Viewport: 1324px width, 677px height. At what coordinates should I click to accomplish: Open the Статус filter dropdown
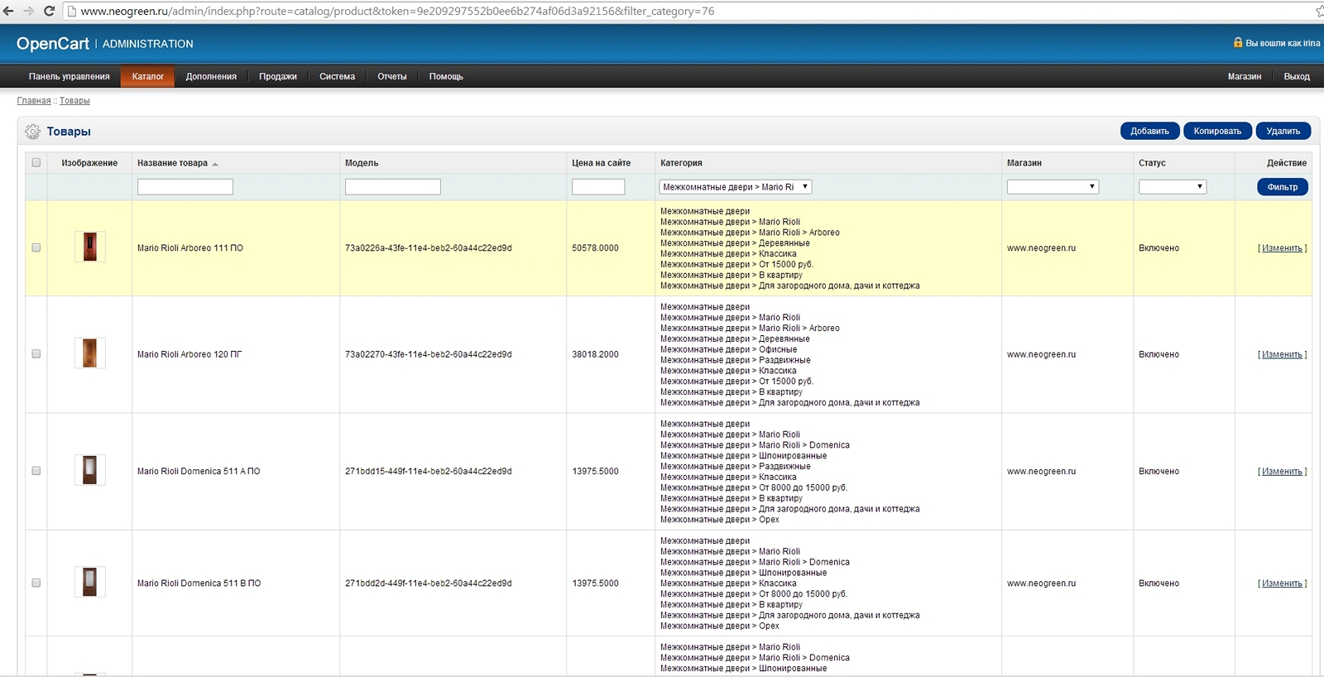(x=1172, y=187)
